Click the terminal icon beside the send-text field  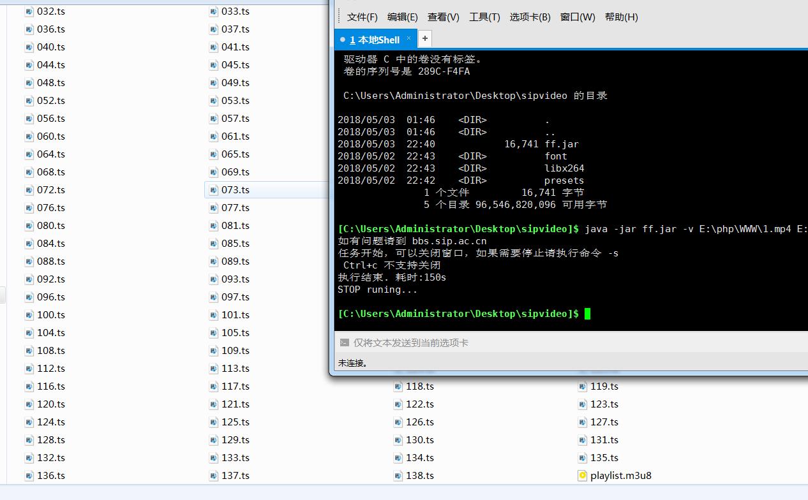(x=345, y=342)
